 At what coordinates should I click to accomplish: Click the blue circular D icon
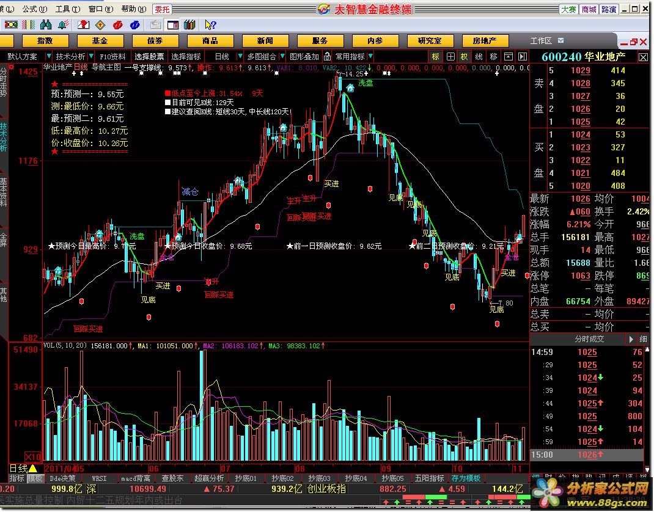(x=134, y=25)
